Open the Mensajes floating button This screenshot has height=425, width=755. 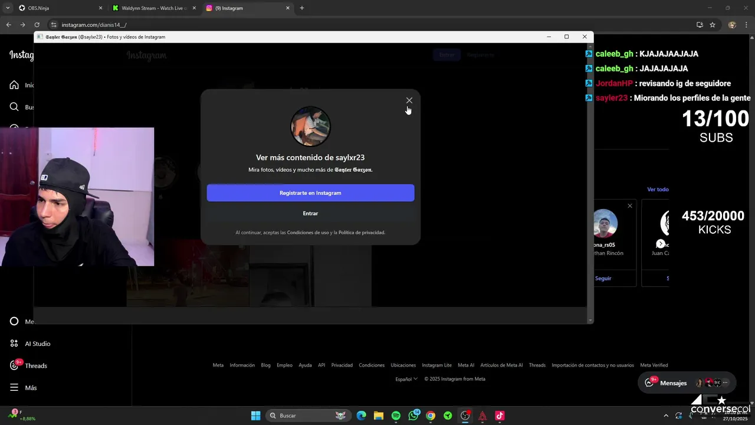[x=687, y=382]
